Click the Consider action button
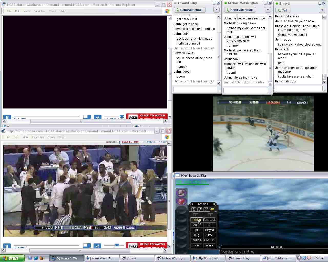 point(197,240)
